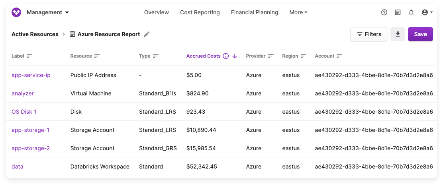Click the Resource column filter icon
Viewport: 443px width, 186px height.
coord(97,56)
